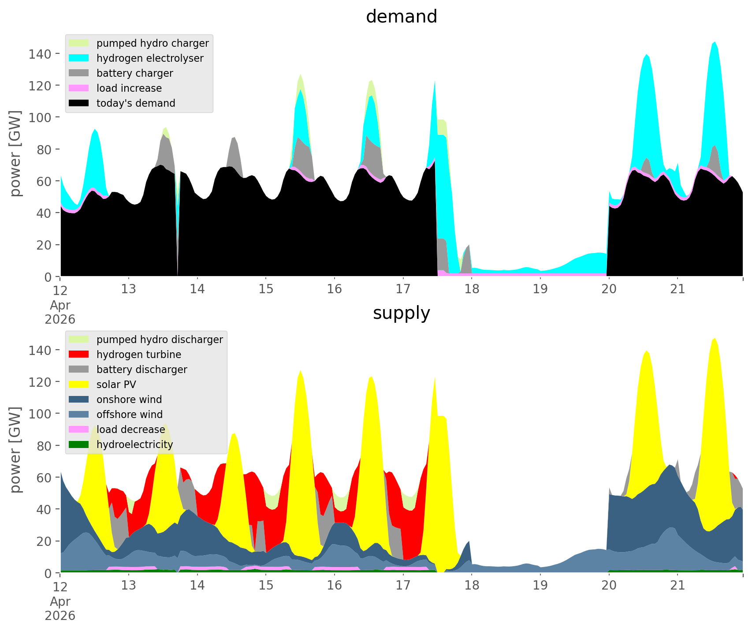Click the Apr 2026 label under demand chart

click(x=60, y=312)
